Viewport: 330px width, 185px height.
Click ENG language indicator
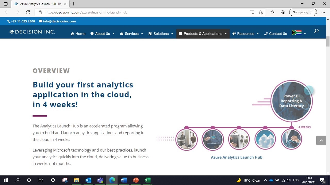296,180
